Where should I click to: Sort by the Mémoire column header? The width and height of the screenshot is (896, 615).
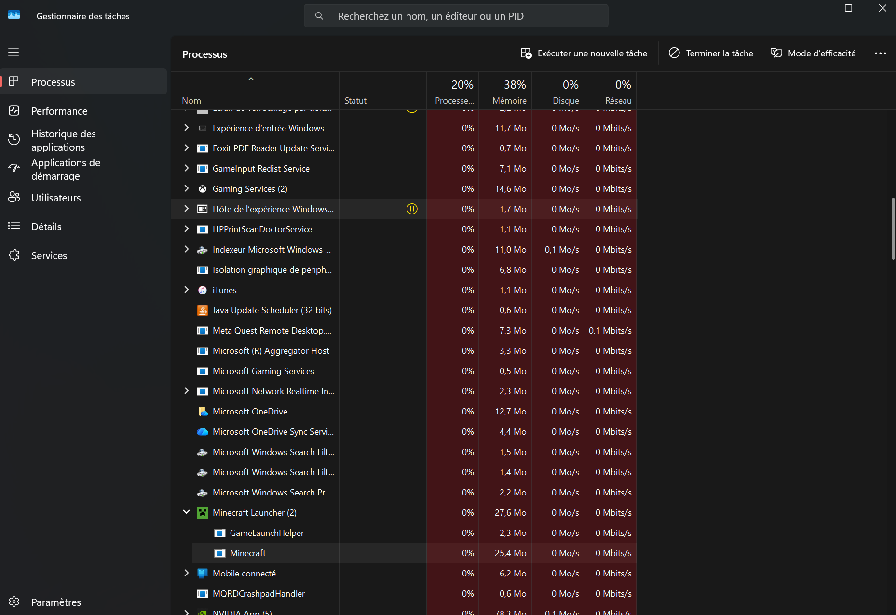click(505, 91)
